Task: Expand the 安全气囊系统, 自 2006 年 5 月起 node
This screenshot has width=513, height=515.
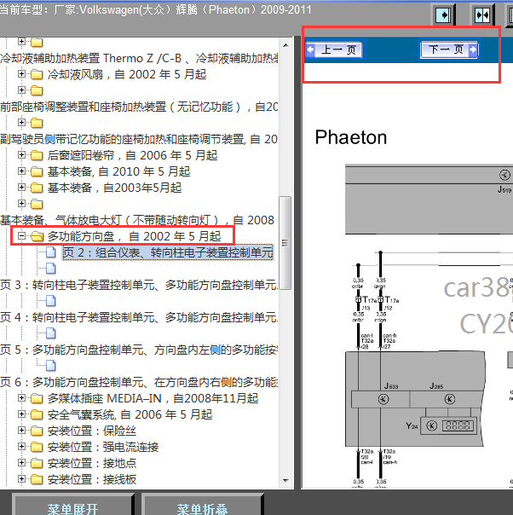Action: pos(21,414)
